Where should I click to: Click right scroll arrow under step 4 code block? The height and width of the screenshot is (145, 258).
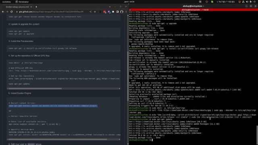pyautogui.click(x=119, y=89)
